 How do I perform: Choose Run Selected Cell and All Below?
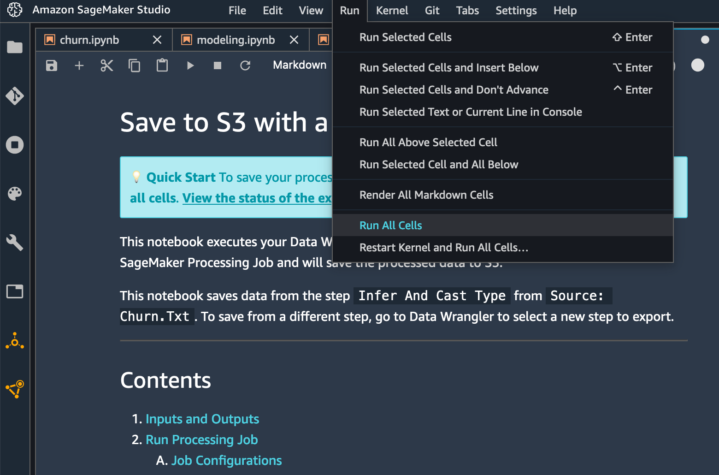[503, 165]
